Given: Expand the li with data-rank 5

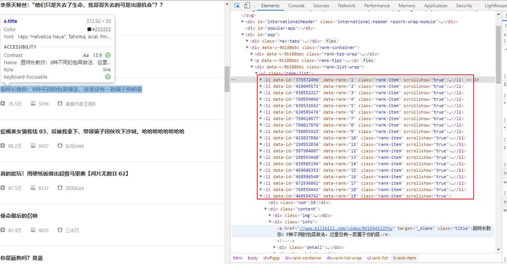Looking at the screenshot, I should (x=261, y=106).
